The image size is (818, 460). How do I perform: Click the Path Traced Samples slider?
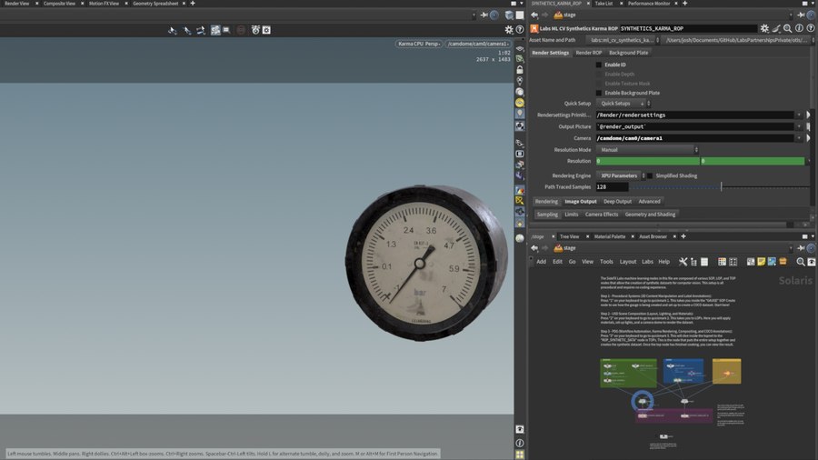click(721, 187)
